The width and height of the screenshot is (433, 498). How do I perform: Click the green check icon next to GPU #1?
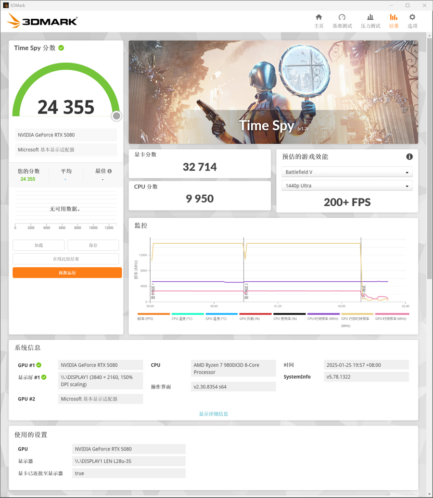(39, 365)
